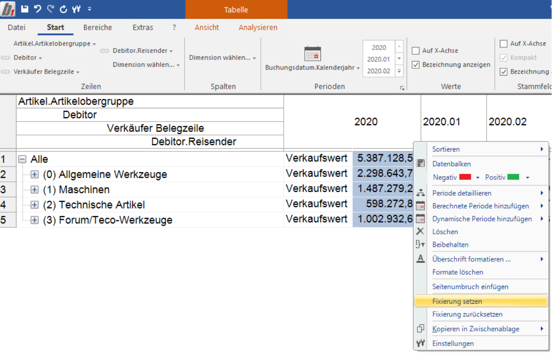Open the Datei menu

click(x=16, y=28)
